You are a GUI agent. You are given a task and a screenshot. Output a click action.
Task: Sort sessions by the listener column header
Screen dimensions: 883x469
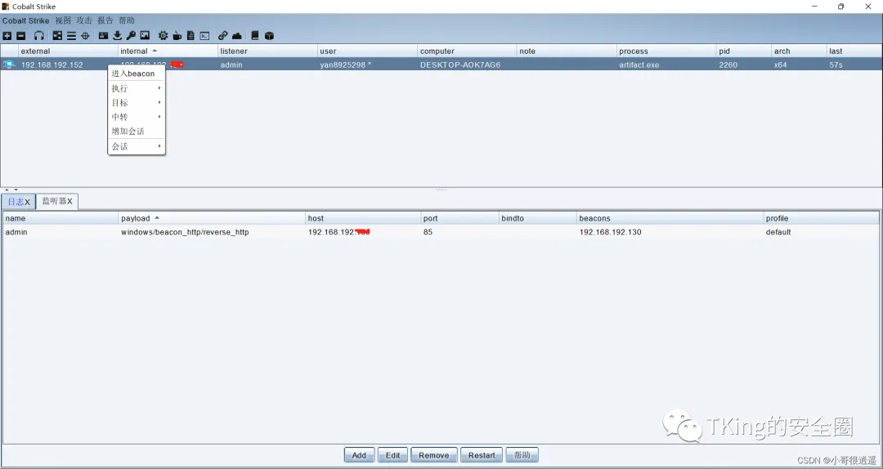(267, 51)
